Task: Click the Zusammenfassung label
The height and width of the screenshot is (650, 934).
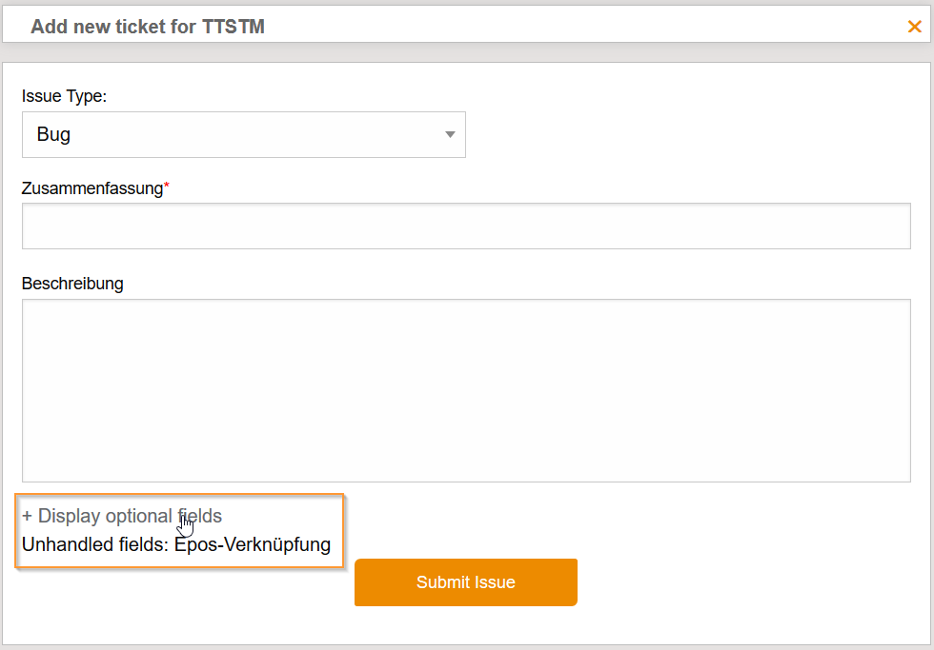Action: [92, 188]
